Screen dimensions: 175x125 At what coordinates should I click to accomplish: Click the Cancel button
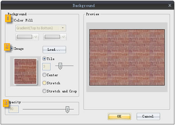(148, 116)
